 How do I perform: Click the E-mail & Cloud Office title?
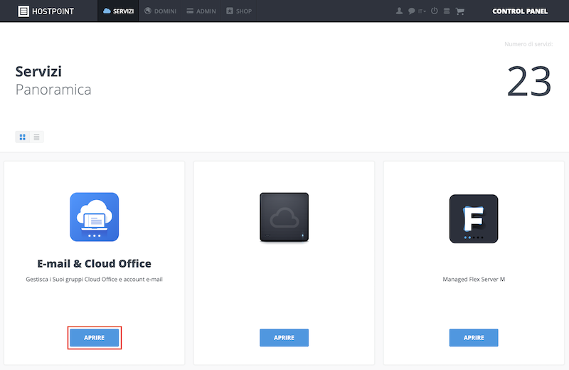click(95, 263)
